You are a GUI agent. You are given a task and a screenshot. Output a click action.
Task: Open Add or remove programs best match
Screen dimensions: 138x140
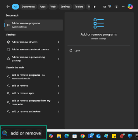pyautogui.click(x=33, y=25)
